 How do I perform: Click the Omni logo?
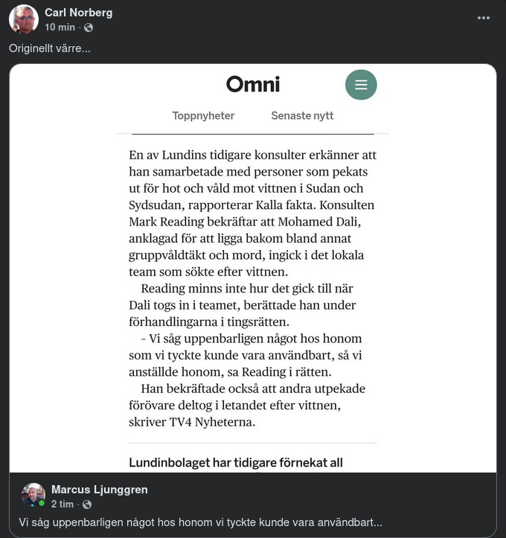click(253, 84)
